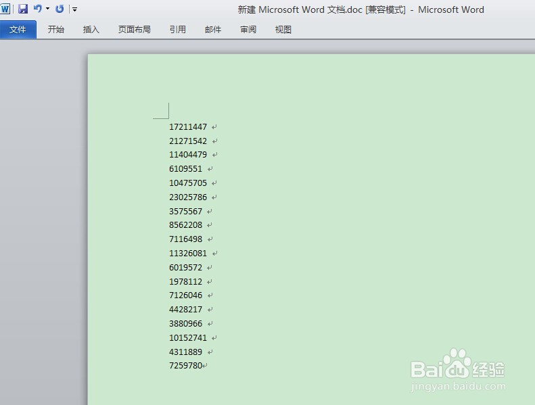Switch to the 审阅 (Review) tab

[x=248, y=30]
